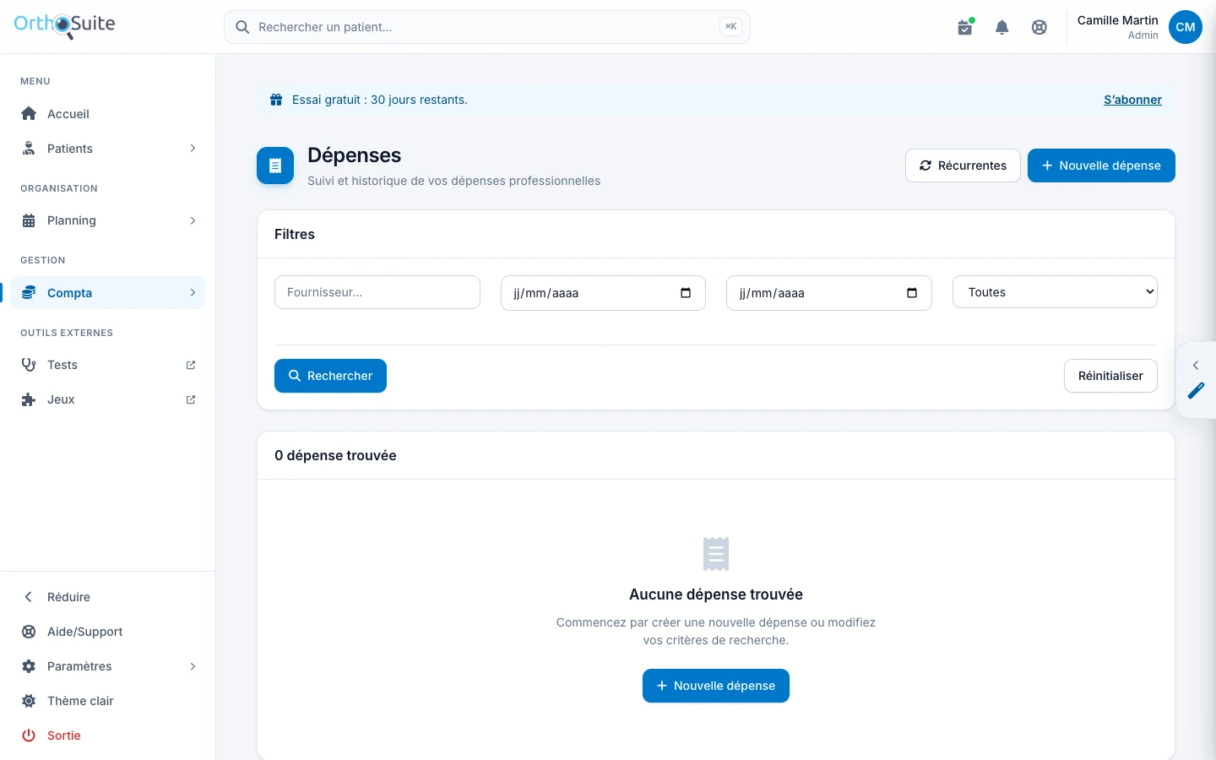Log out via Sortie
This screenshot has width=1216, height=760.
click(x=108, y=736)
